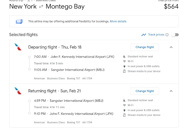Image resolution: width=185 pixels, height=131 pixels.
Task: Open the More details link
Action: pos(118,21)
